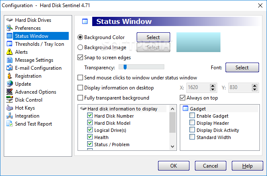Confirm settings with the OK button
The height and width of the screenshot is (176, 267).
coord(174,165)
